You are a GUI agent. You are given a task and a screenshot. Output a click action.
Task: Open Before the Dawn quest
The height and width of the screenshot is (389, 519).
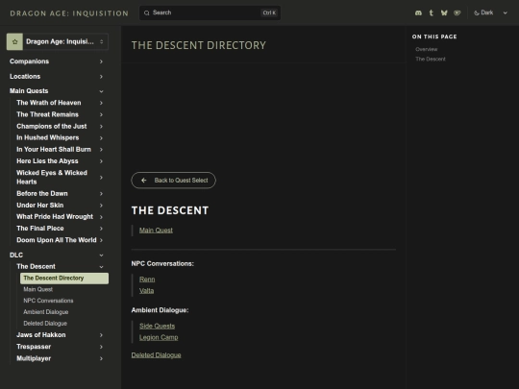click(42, 193)
